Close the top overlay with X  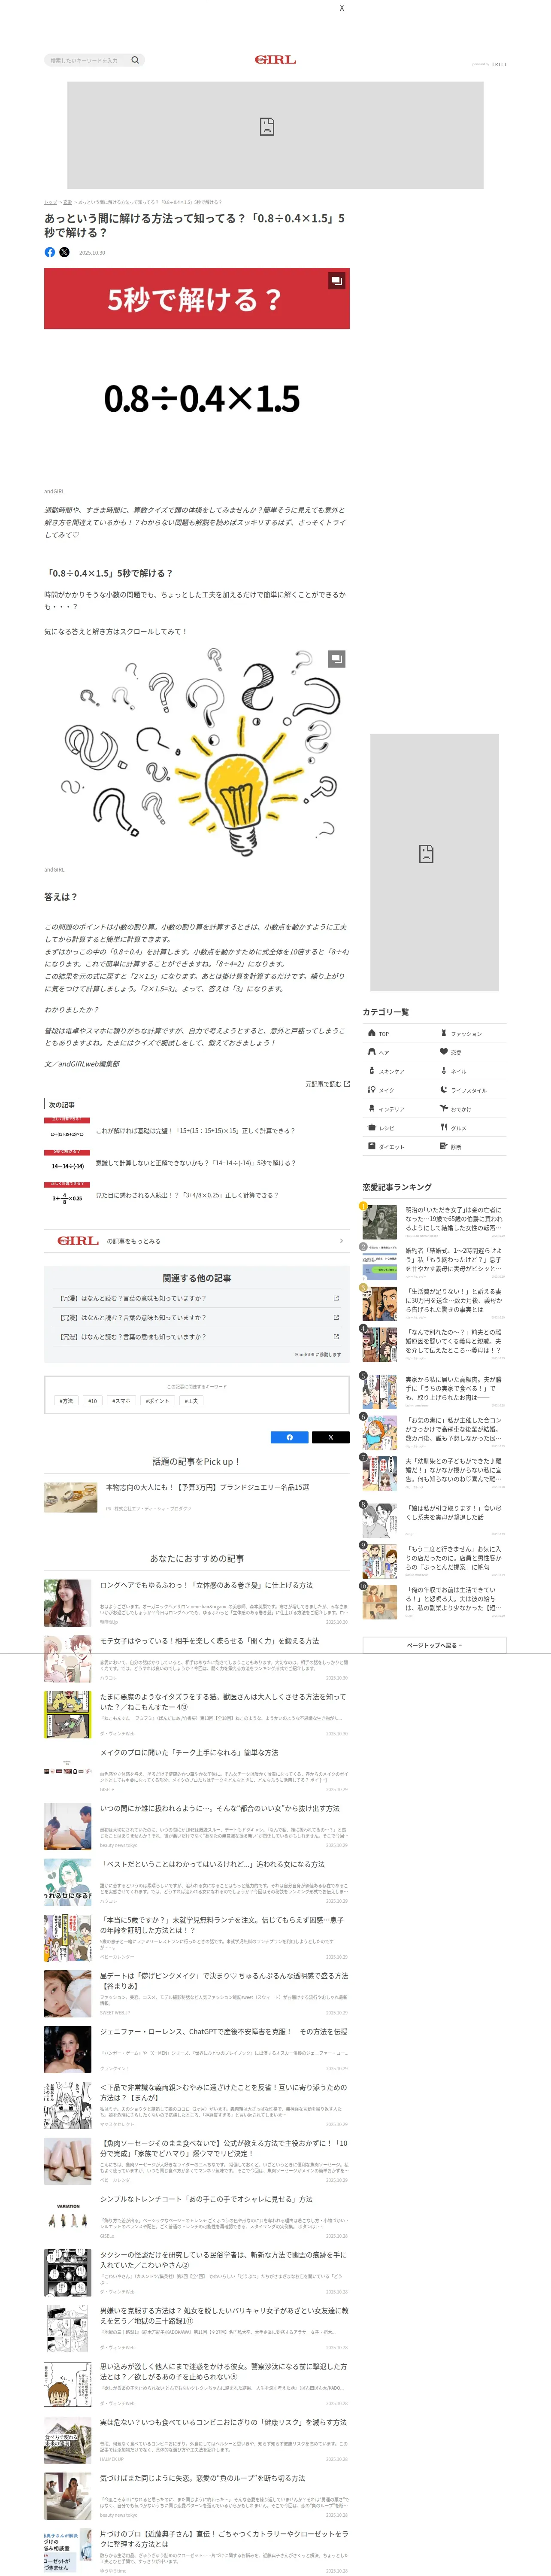(342, 8)
